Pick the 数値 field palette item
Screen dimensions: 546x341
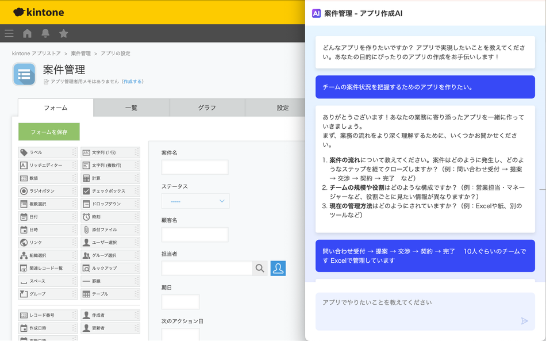click(x=48, y=178)
